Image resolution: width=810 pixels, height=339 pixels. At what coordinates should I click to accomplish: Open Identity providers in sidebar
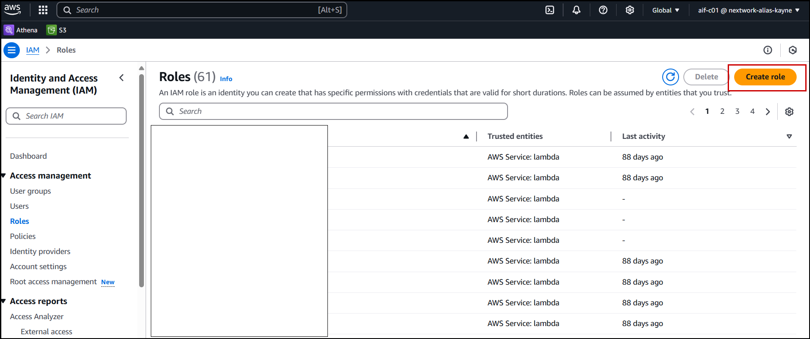click(x=40, y=251)
